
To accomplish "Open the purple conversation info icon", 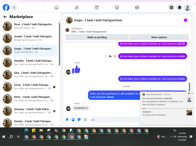I will coord(185,20).
